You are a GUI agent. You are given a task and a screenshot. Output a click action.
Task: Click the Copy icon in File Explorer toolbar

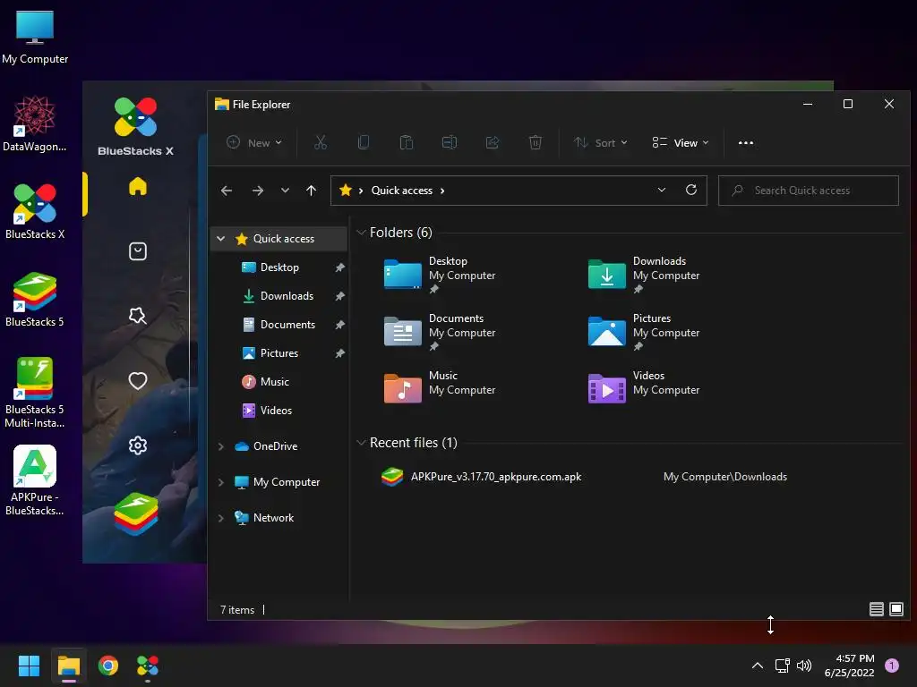tap(364, 142)
